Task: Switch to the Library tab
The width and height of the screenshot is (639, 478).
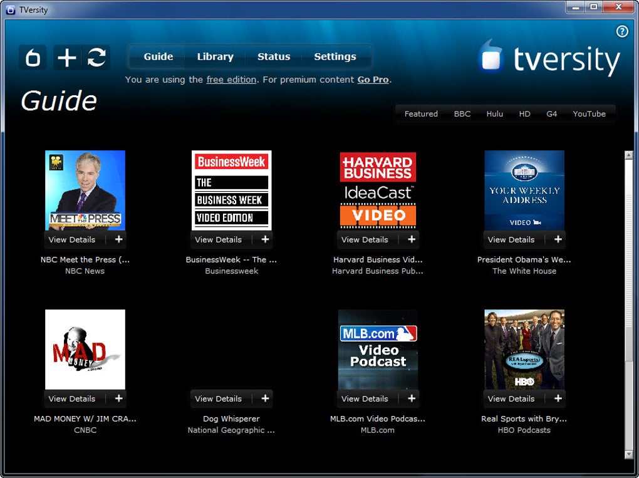Action: pyautogui.click(x=215, y=56)
